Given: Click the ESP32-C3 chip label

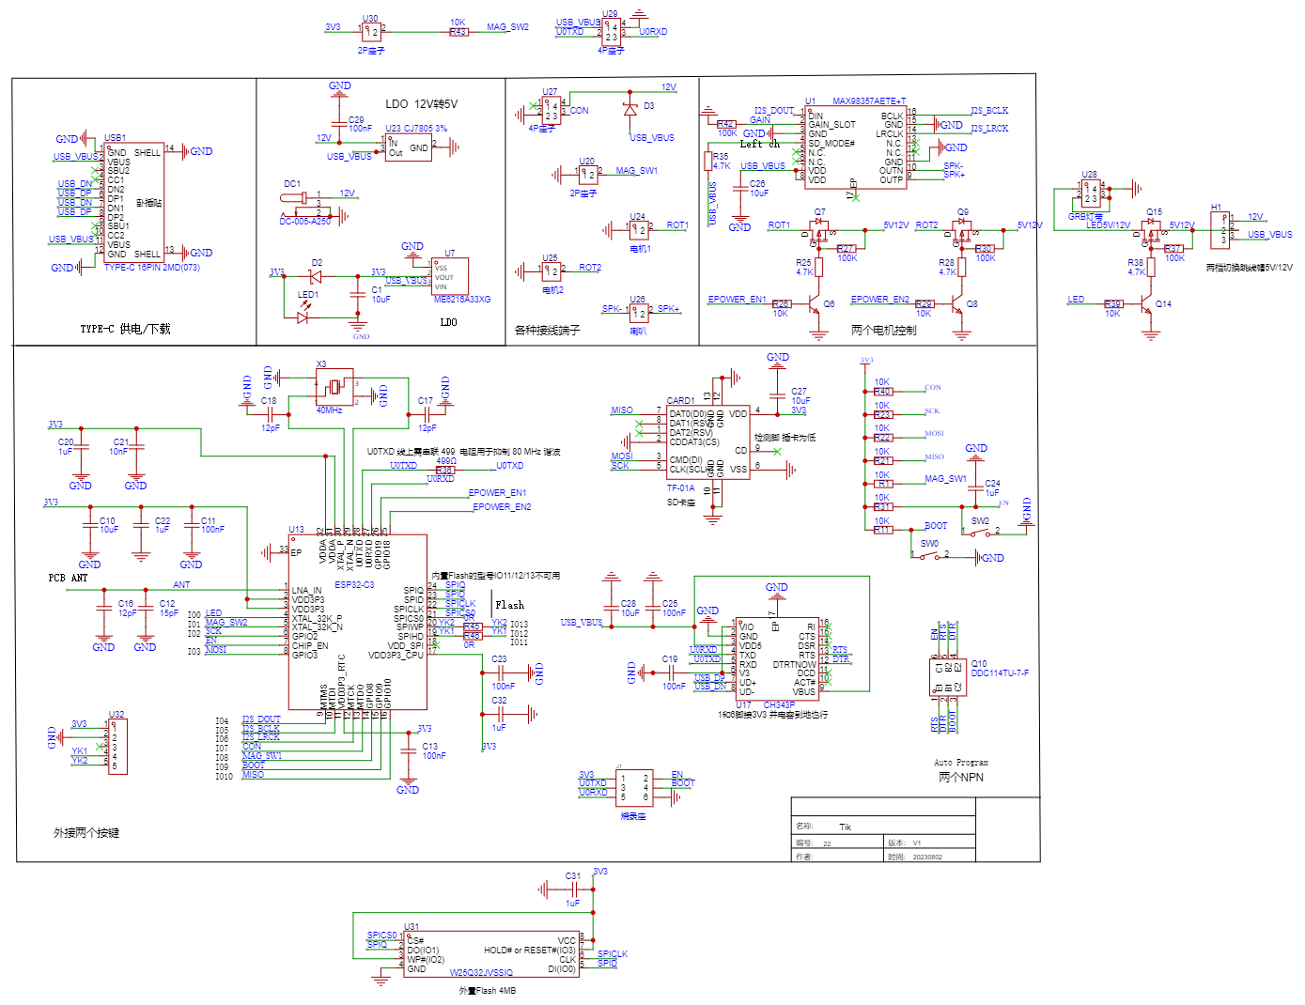Looking at the screenshot, I should [x=354, y=584].
